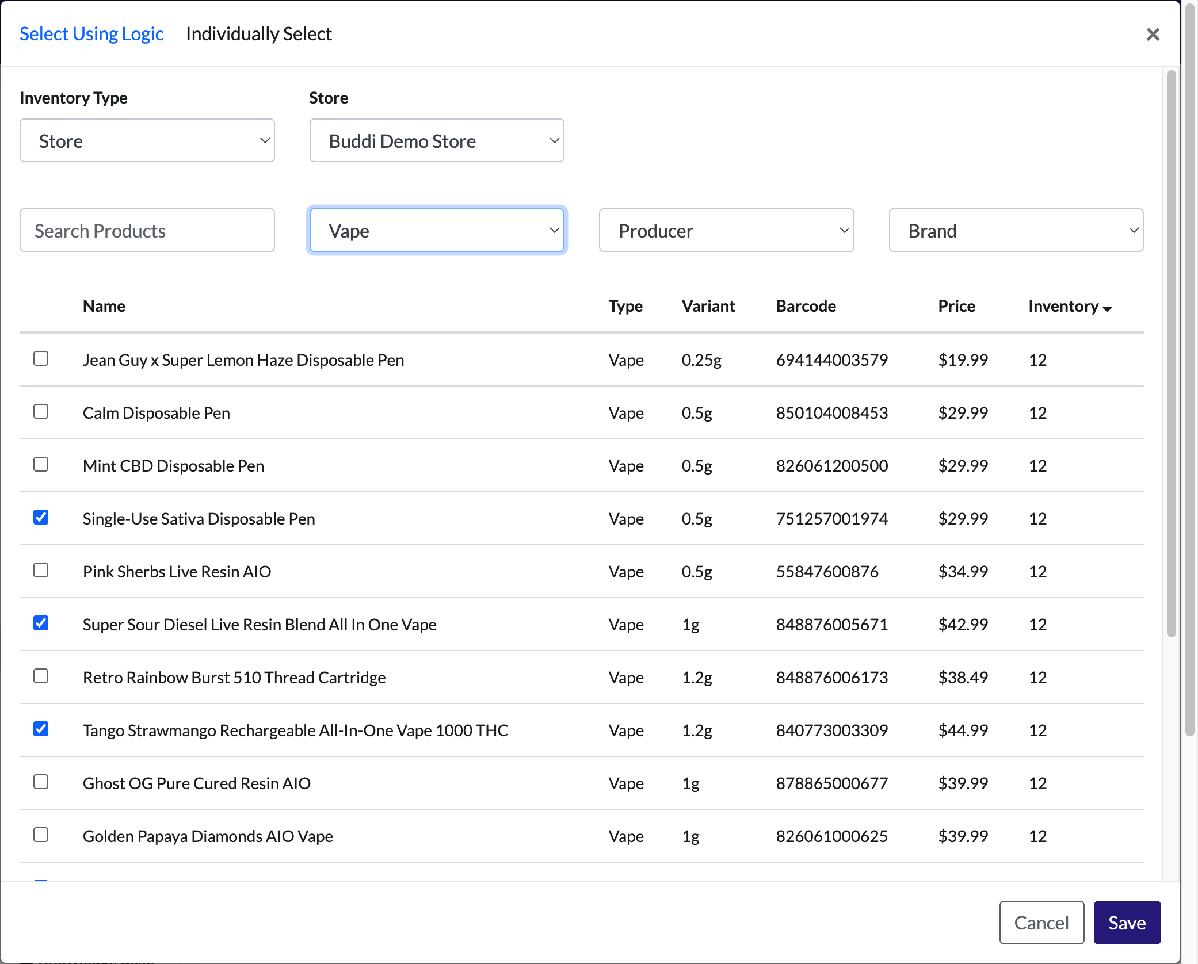The width and height of the screenshot is (1198, 964).
Task: Expand the Vape category dropdown
Action: (x=437, y=230)
